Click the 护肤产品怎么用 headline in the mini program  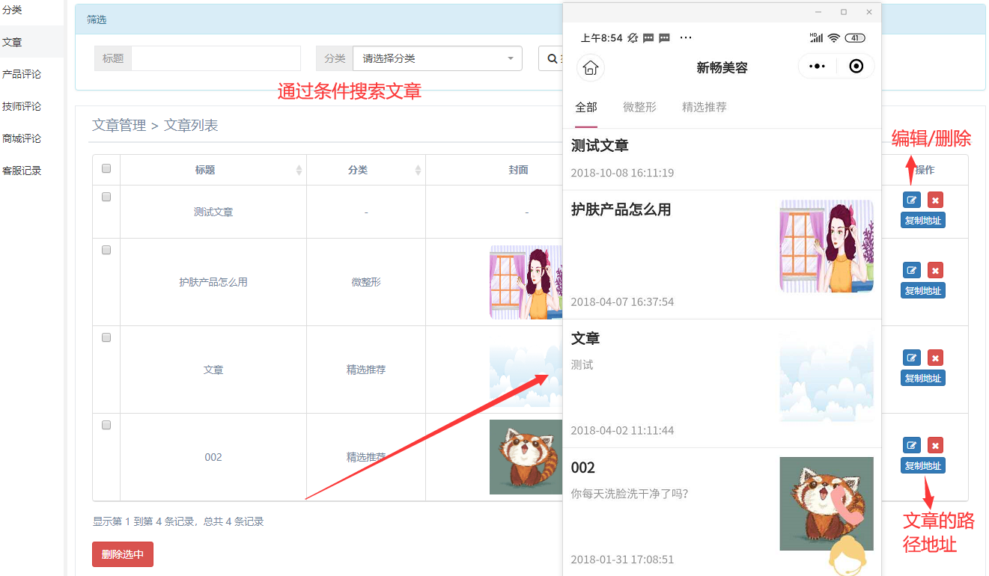(621, 210)
